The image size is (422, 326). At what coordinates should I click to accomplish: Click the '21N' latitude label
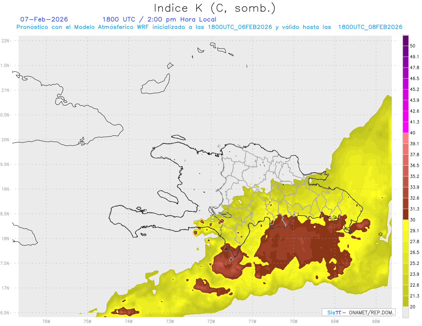tap(6, 90)
